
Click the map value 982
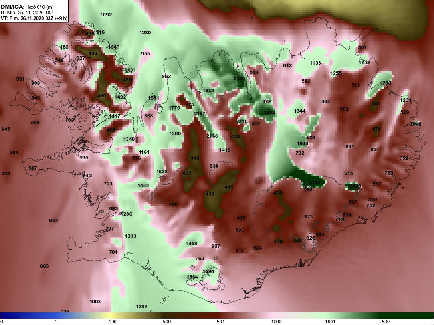(x=166, y=76)
